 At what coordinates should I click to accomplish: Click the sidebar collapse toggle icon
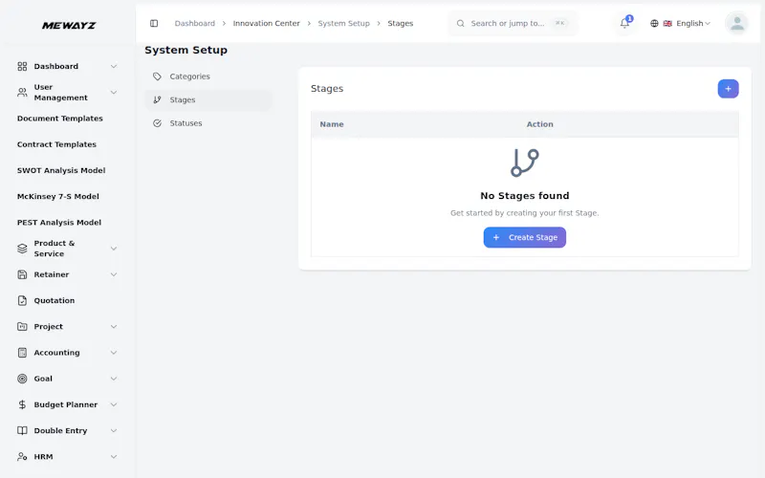click(154, 23)
